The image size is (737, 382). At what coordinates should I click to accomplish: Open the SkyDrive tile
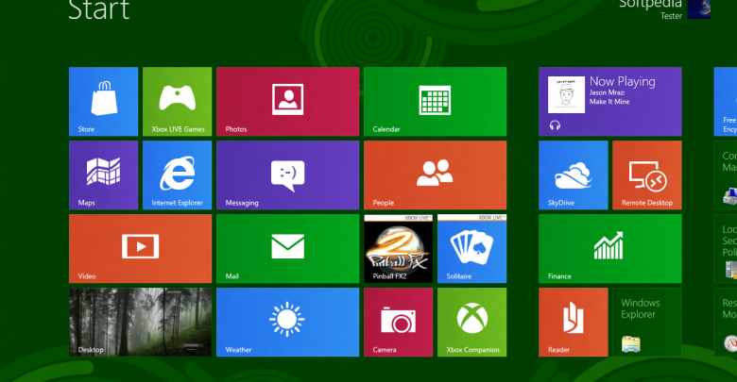point(573,174)
